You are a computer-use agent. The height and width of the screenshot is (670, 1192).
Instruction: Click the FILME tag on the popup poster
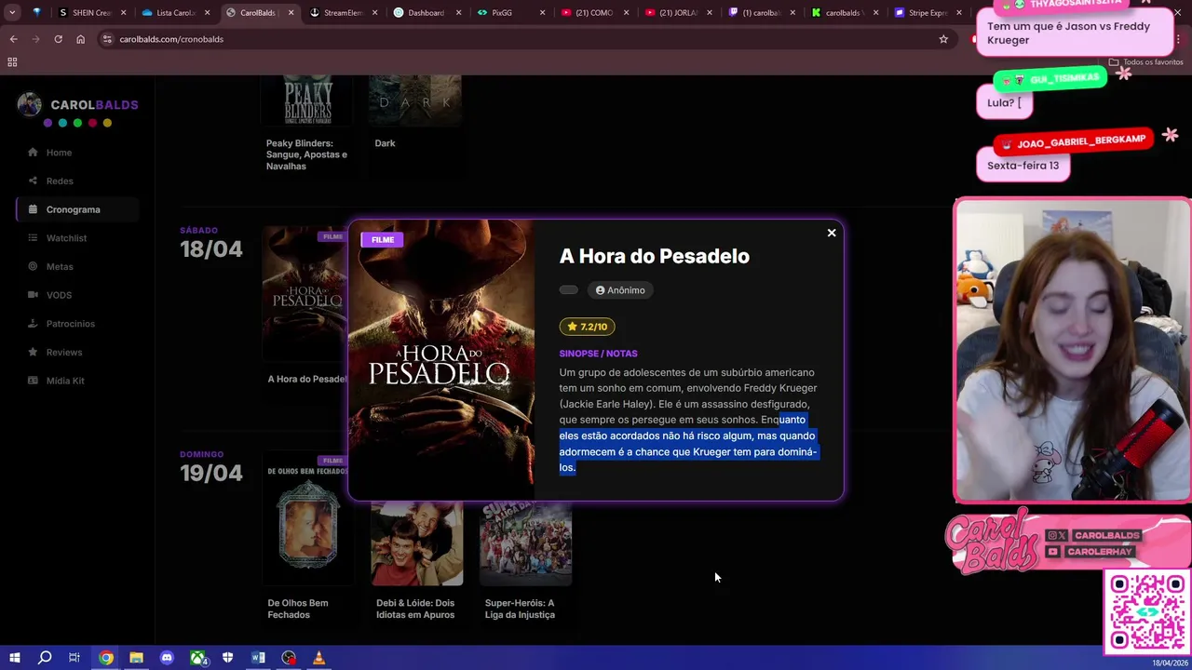383,240
